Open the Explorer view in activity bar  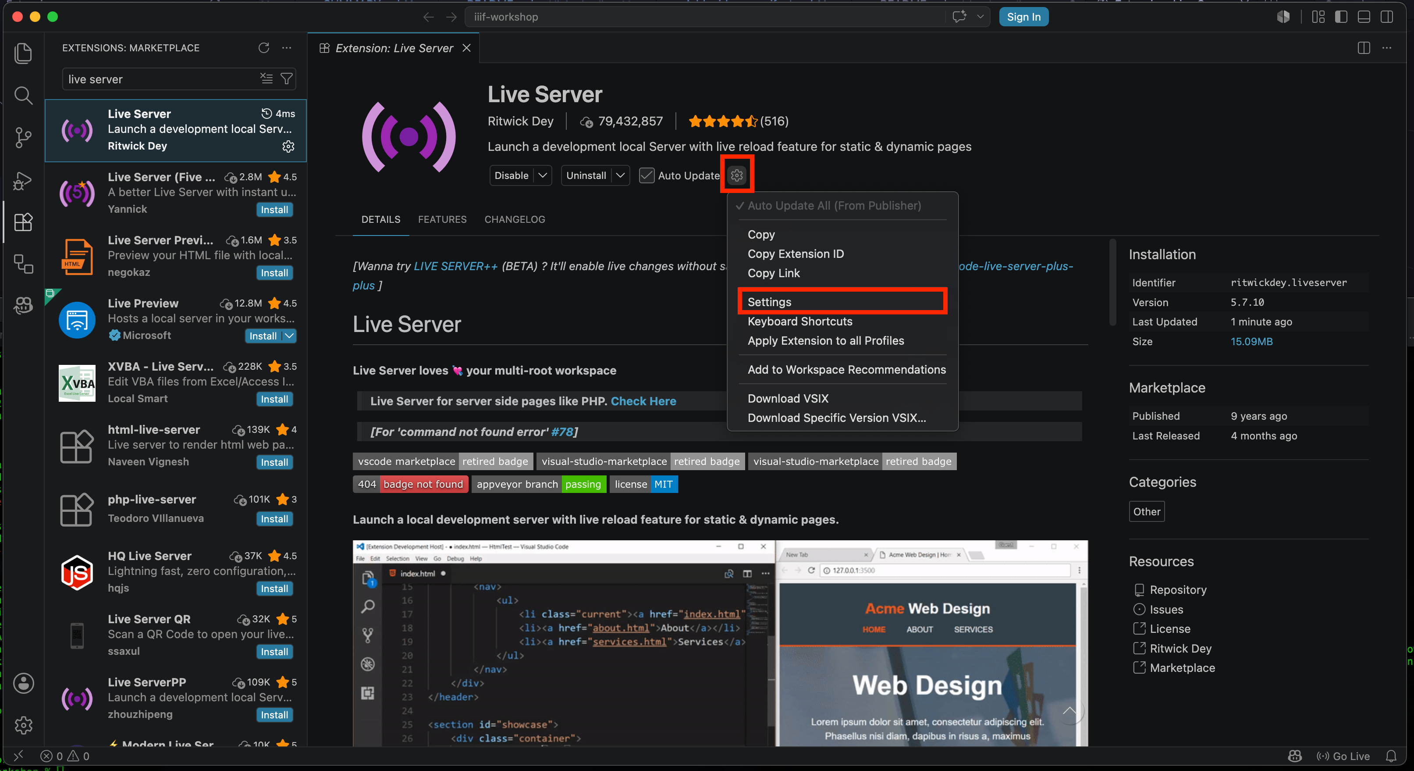coord(23,53)
